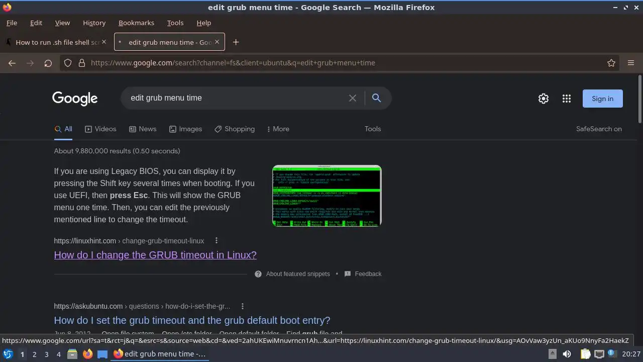The image size is (643, 362).
Task: Open the start menu bird icon in taskbar
Action: click(x=8, y=354)
